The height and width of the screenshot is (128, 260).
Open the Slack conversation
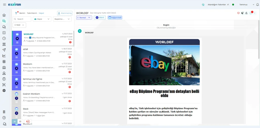click(43, 113)
